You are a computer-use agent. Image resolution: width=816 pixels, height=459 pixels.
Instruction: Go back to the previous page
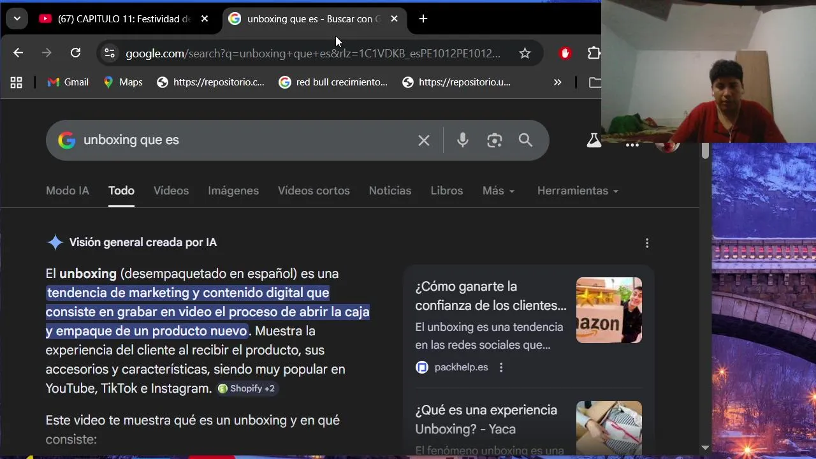18,53
